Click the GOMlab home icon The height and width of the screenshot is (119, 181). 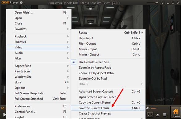point(175,113)
